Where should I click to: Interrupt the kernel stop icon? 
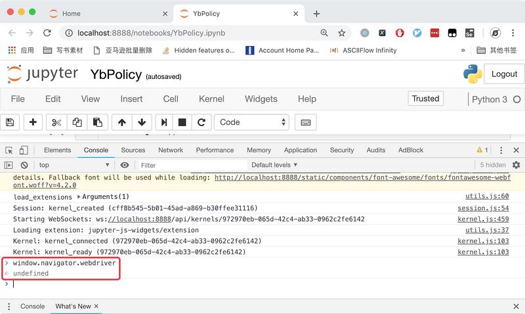182,122
